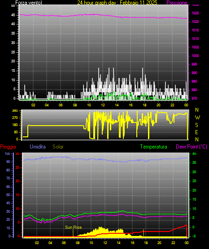Click the 'W' wind direction label

[197, 118]
